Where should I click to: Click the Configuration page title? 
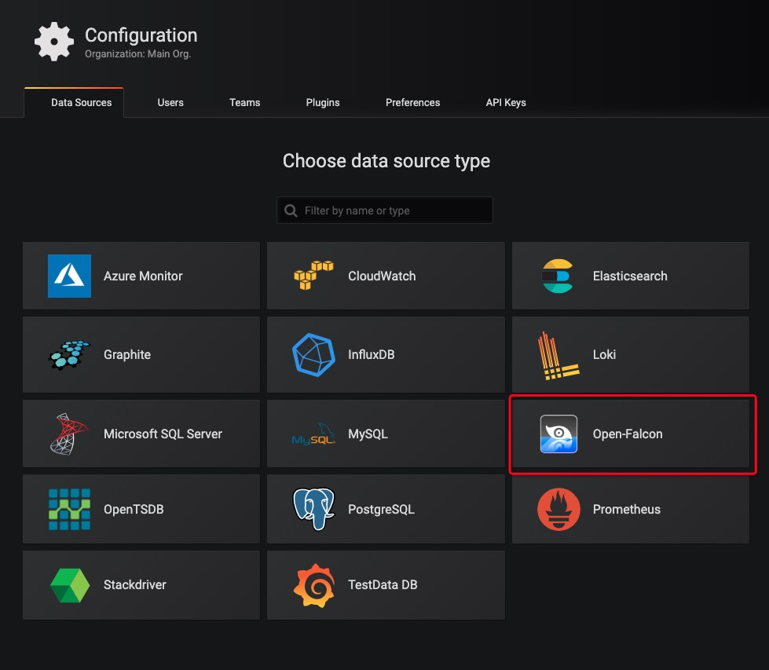(141, 35)
